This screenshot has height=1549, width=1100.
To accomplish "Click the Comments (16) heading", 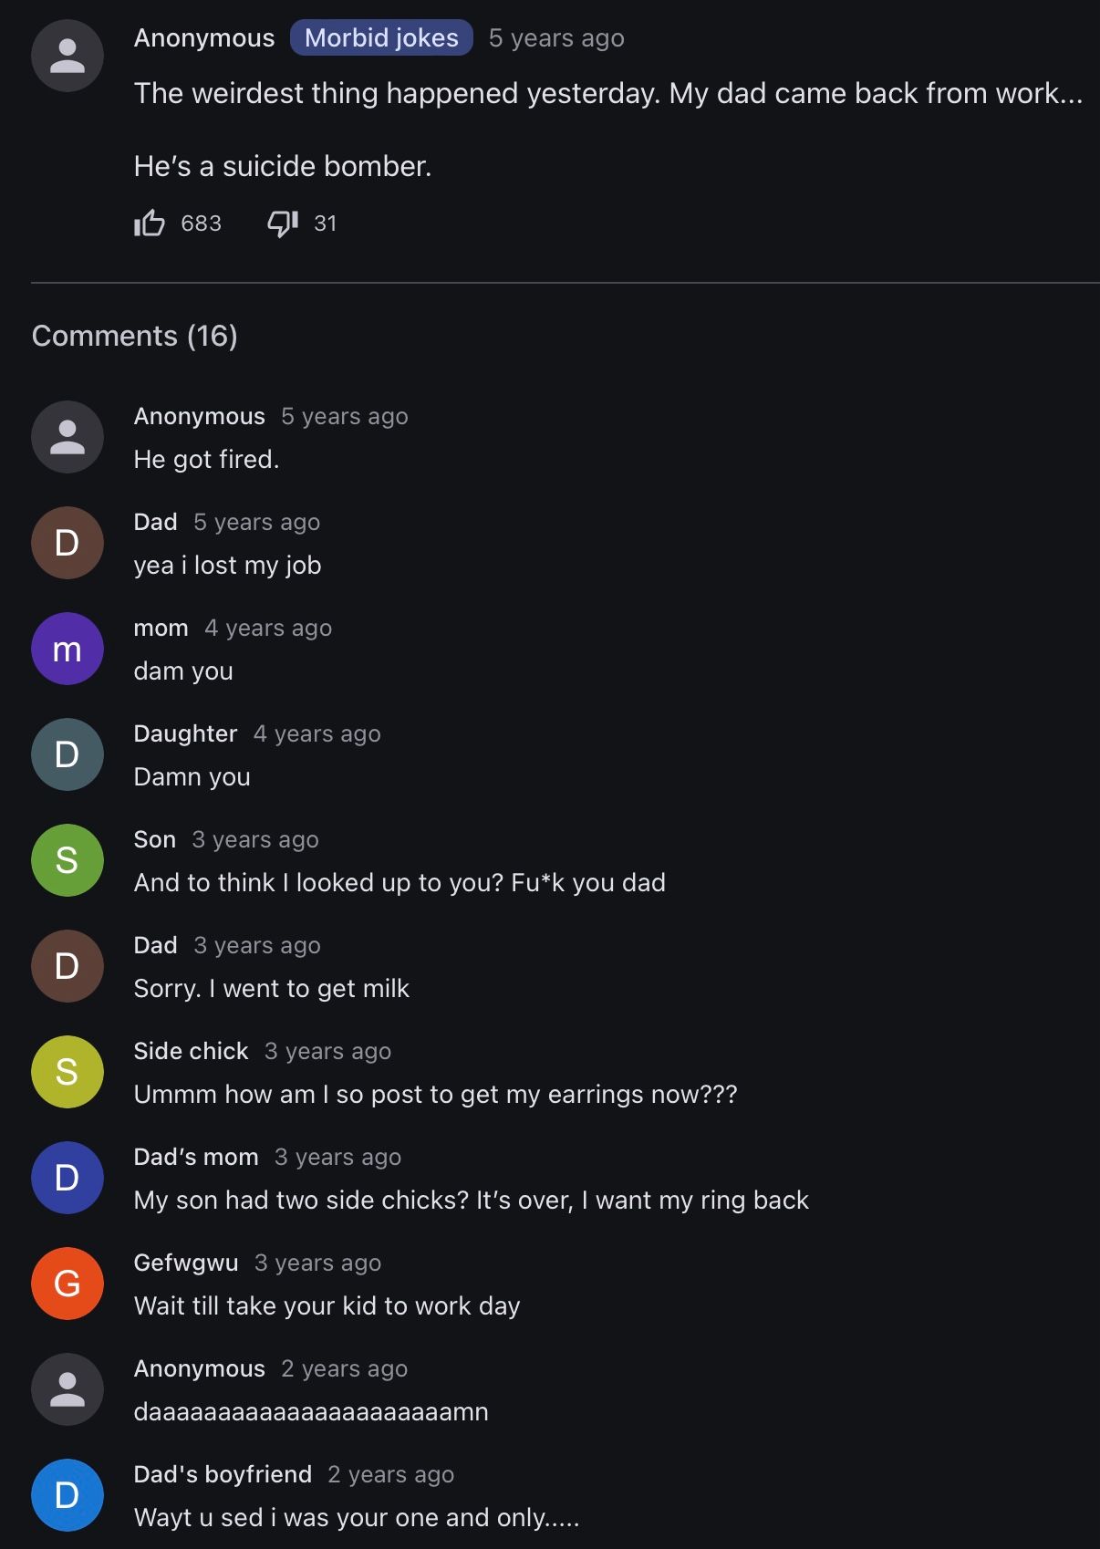I will coord(135,336).
